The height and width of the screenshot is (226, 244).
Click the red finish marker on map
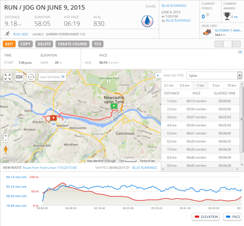click(53, 117)
